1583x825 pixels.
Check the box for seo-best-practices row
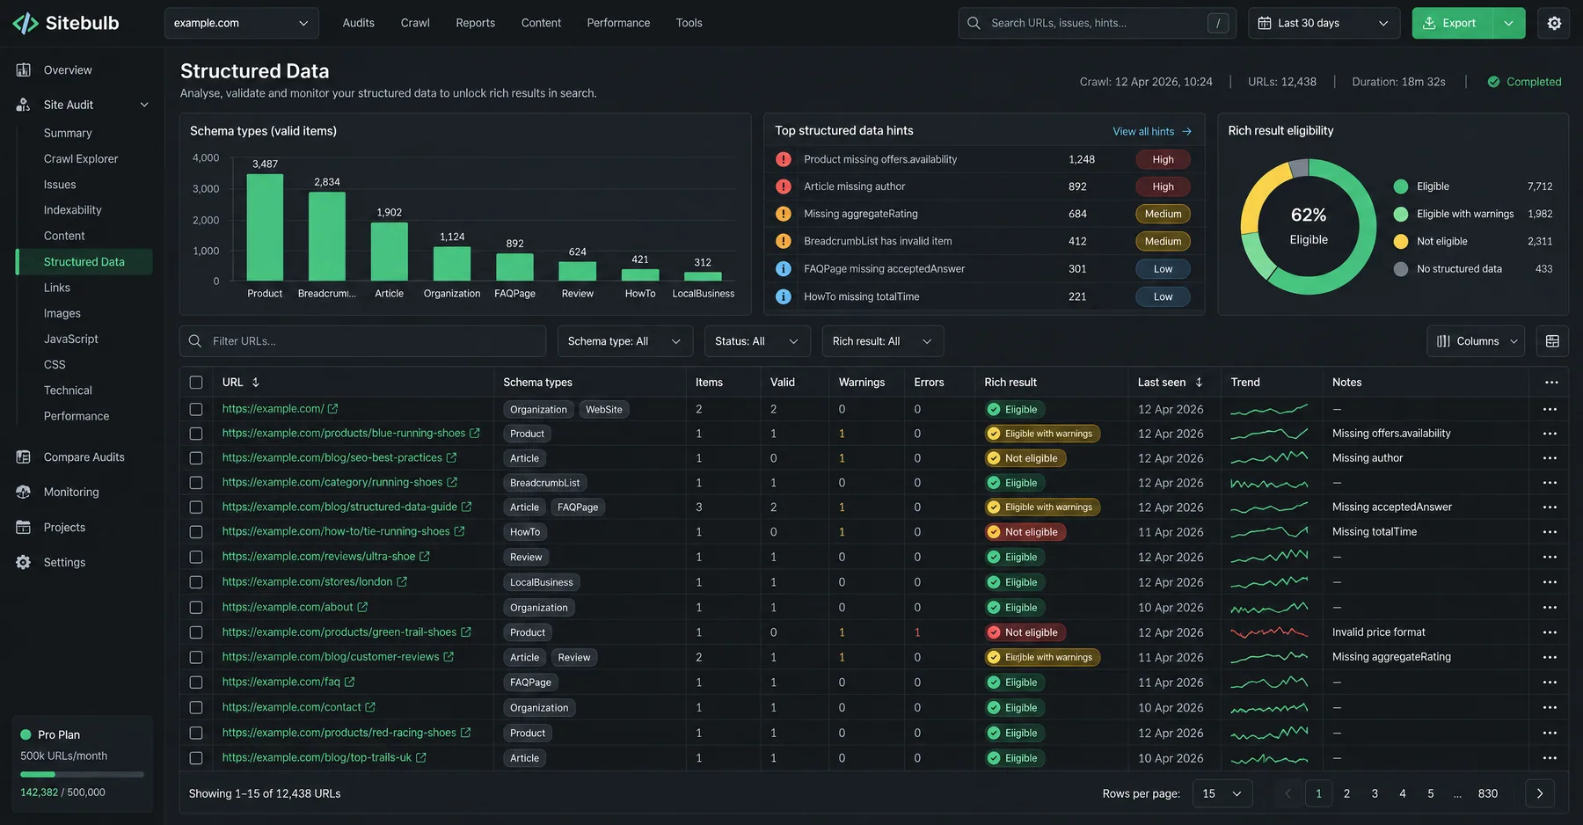coord(196,458)
